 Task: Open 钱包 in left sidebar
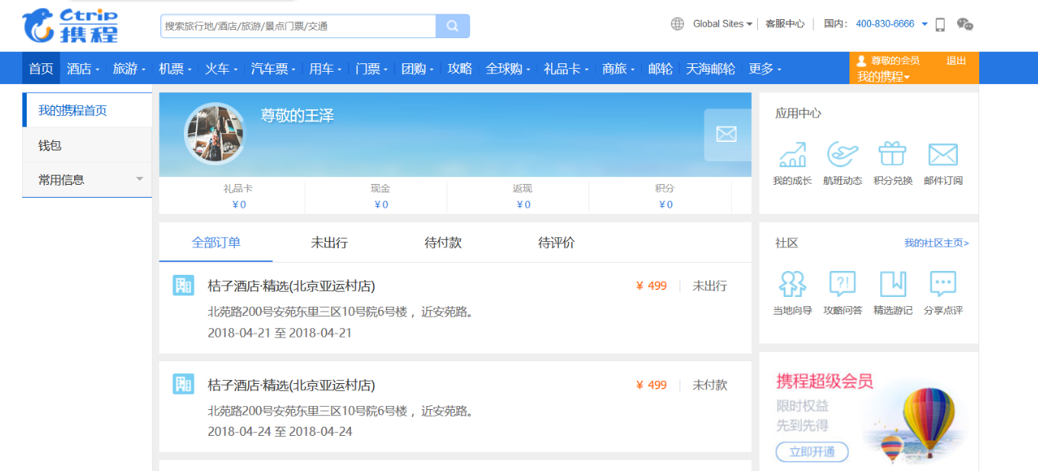pos(87,145)
